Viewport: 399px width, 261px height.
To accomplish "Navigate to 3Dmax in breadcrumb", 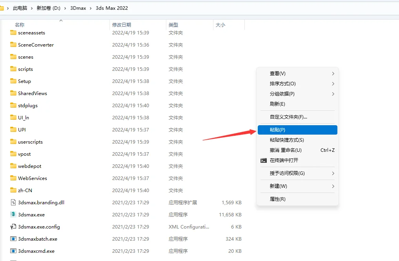I will tap(78, 8).
